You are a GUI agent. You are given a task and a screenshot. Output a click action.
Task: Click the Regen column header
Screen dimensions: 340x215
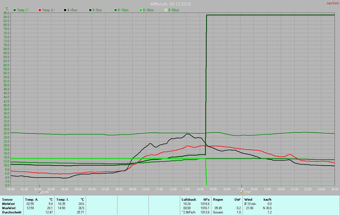pos(218,199)
